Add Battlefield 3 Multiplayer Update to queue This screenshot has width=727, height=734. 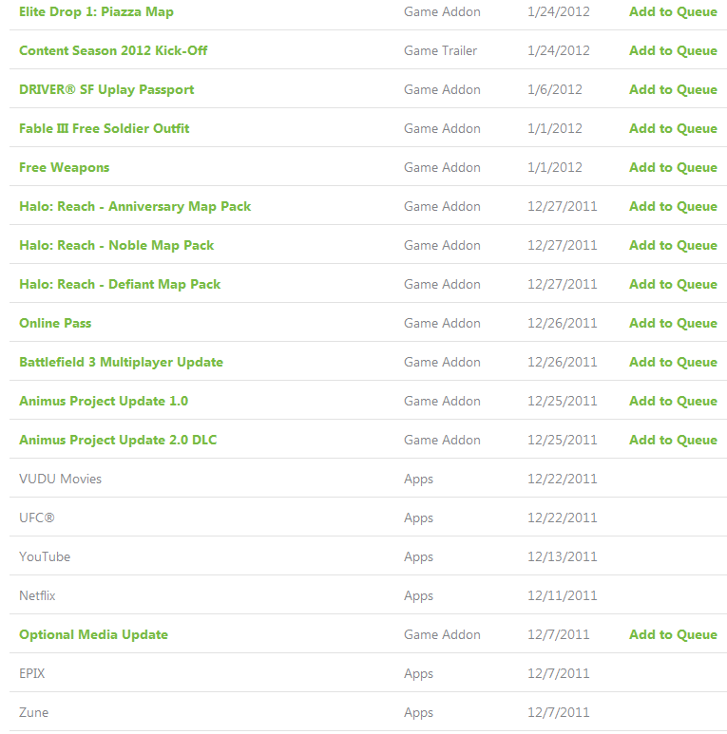click(673, 362)
